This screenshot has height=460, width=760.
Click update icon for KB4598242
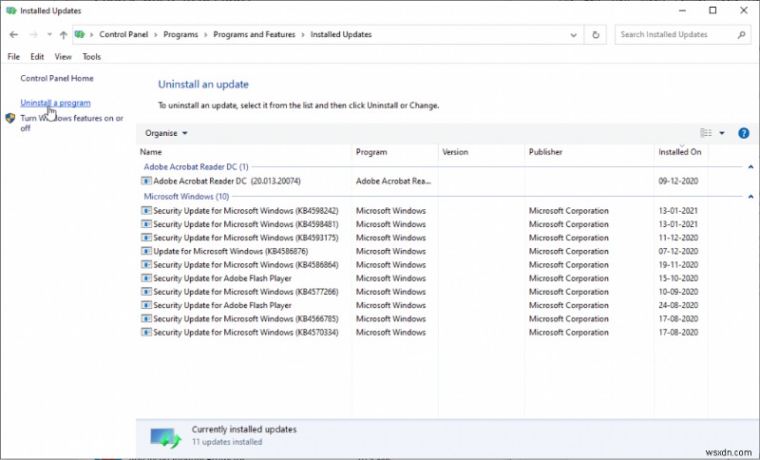(146, 211)
